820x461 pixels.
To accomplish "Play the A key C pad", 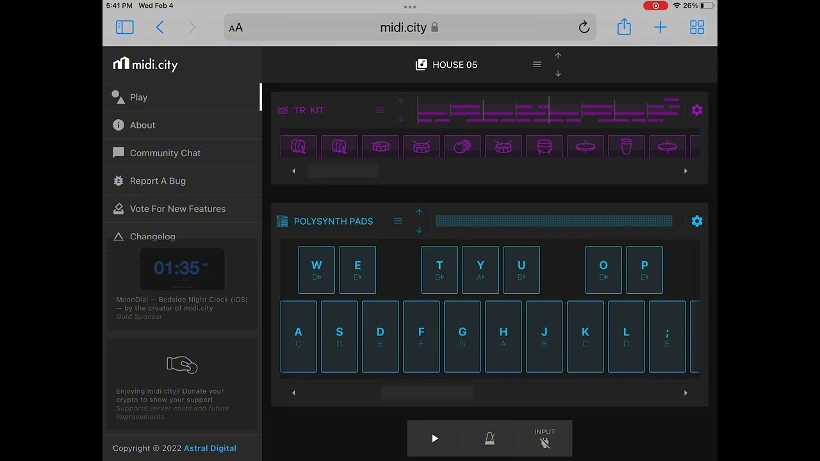I will point(299,337).
